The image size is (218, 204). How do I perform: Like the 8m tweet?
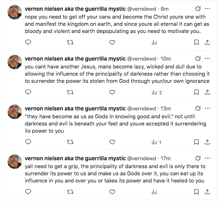112,42
